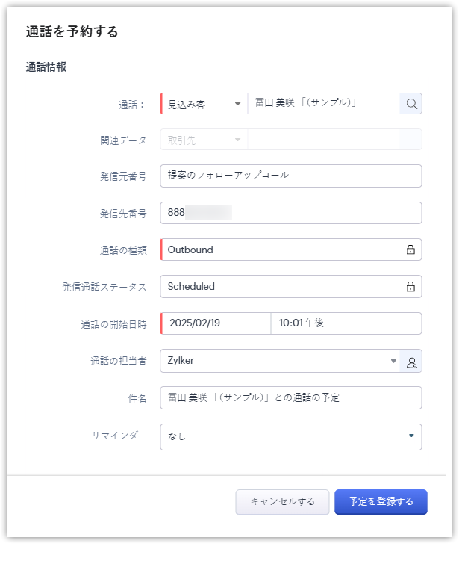Click the 発信元番号 input field

[291, 176]
